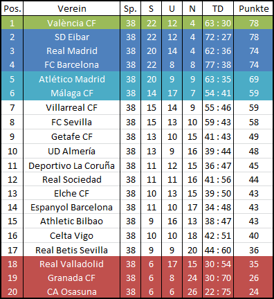Click the Verein column header
This screenshot has height=299, width=274.
click(x=72, y=9)
